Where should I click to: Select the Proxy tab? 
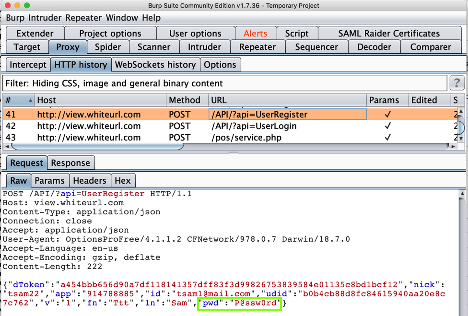point(68,47)
